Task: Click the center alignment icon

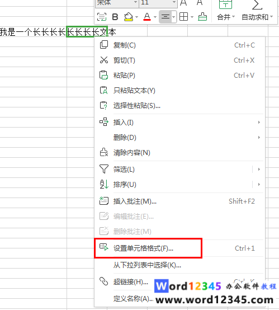Action: coord(165,17)
